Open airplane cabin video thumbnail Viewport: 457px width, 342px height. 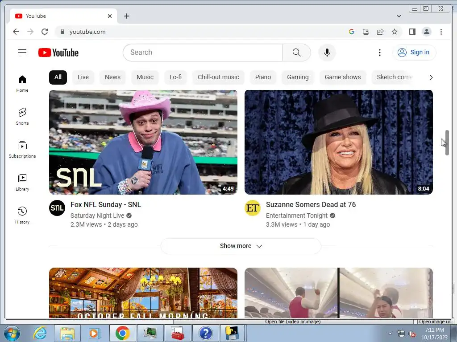[x=339, y=293]
